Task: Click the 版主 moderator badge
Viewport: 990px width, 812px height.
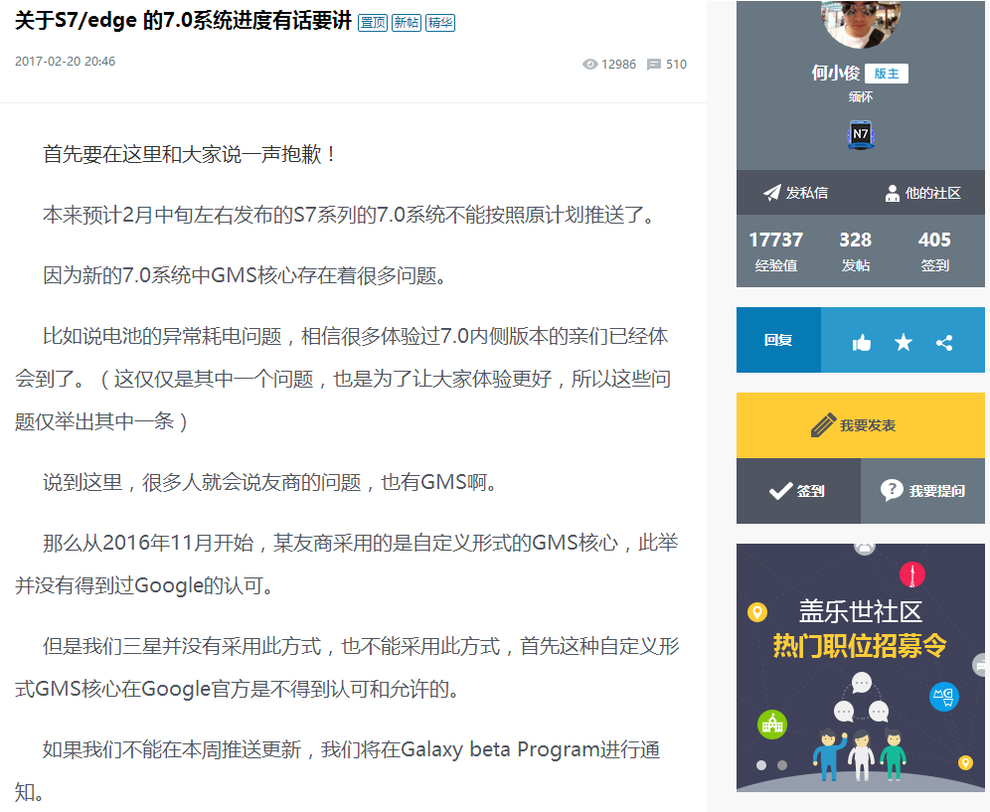Action: click(x=887, y=74)
